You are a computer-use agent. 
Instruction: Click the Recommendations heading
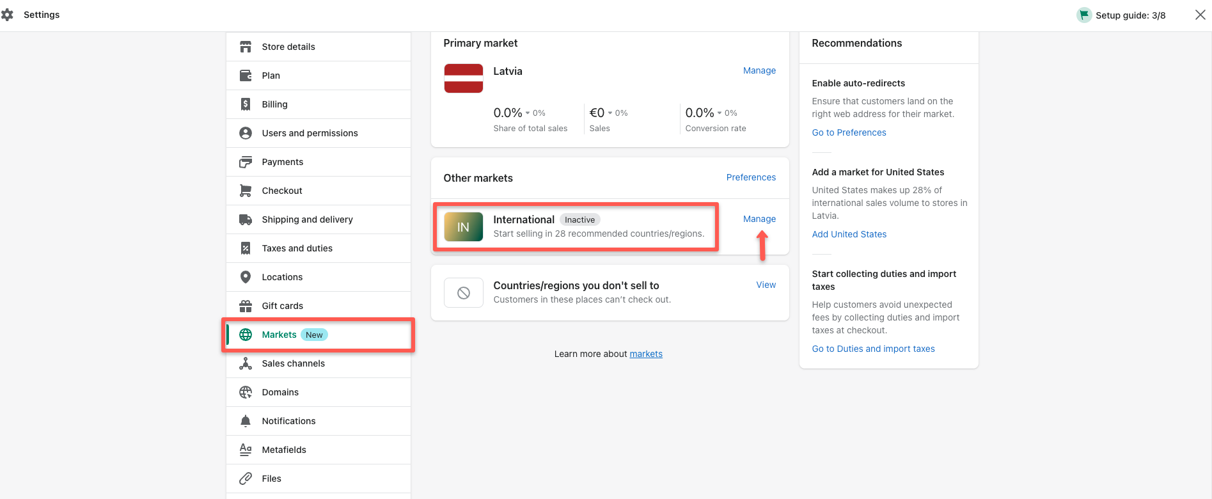pos(856,43)
